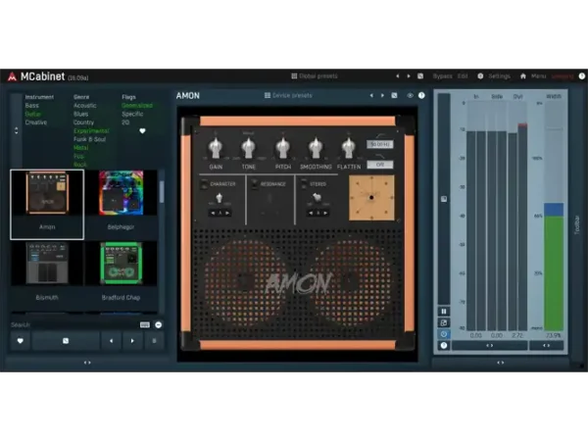Select the Country genre filter

coord(83,122)
